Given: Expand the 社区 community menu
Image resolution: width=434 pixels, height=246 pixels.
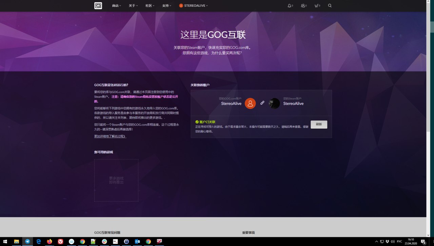Looking at the screenshot, I should point(150,6).
